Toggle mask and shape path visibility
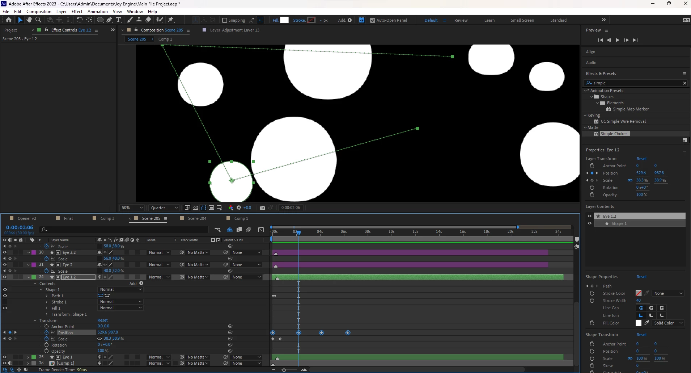This screenshot has height=373, width=691. coord(203,208)
